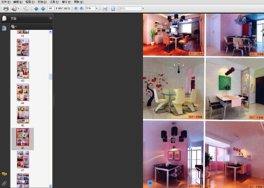Image resolution: width=264 pixels, height=188 pixels.
Task: Select page 42 thumbnail
Action: point(23,47)
